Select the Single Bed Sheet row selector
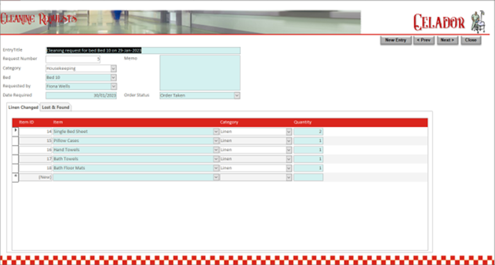Screen dimensions: 495x265 coord(15,132)
